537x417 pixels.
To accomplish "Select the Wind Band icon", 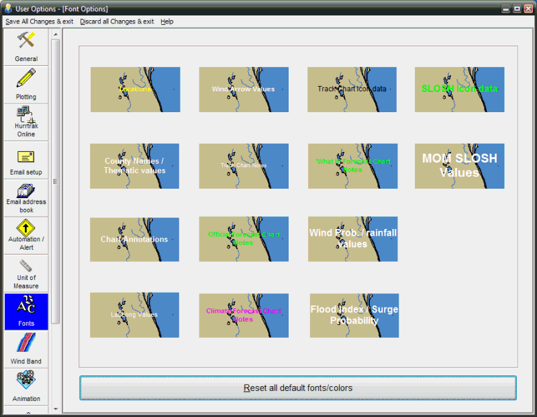I will coord(26,344).
